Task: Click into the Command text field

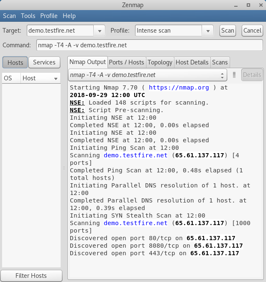Action: [x=150, y=45]
